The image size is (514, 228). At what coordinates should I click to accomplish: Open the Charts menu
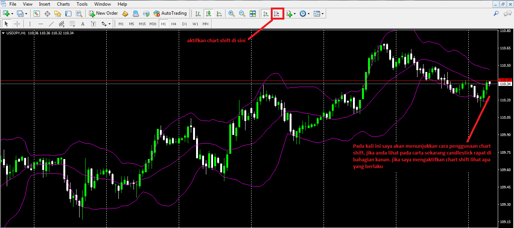click(x=63, y=4)
